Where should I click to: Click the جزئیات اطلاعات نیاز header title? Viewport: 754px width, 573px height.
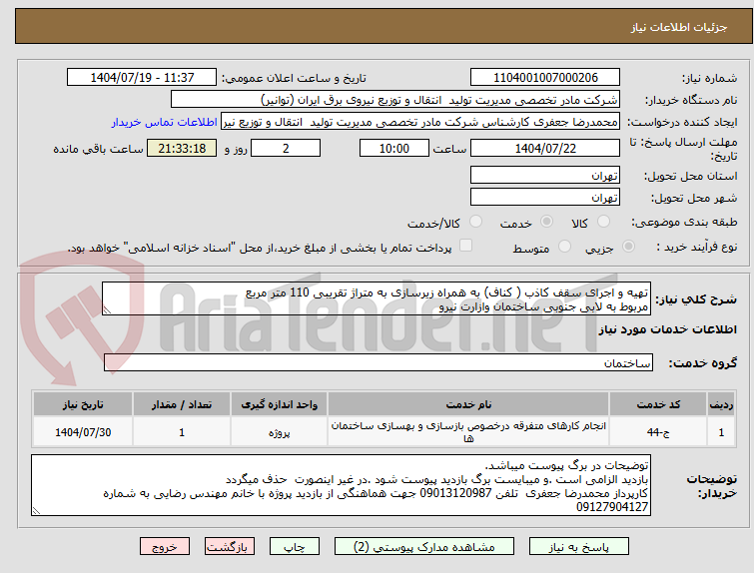679,27
